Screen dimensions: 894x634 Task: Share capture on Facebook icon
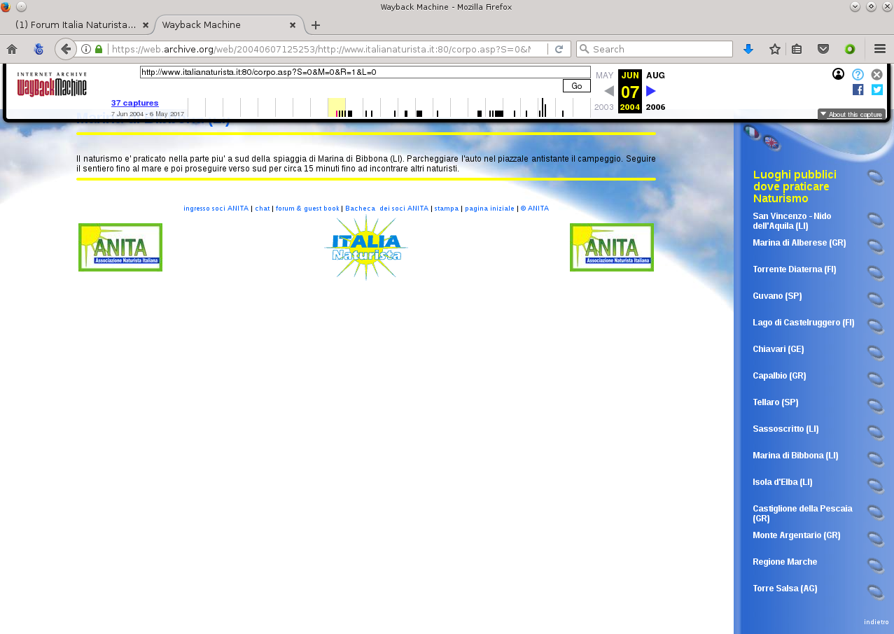858,90
